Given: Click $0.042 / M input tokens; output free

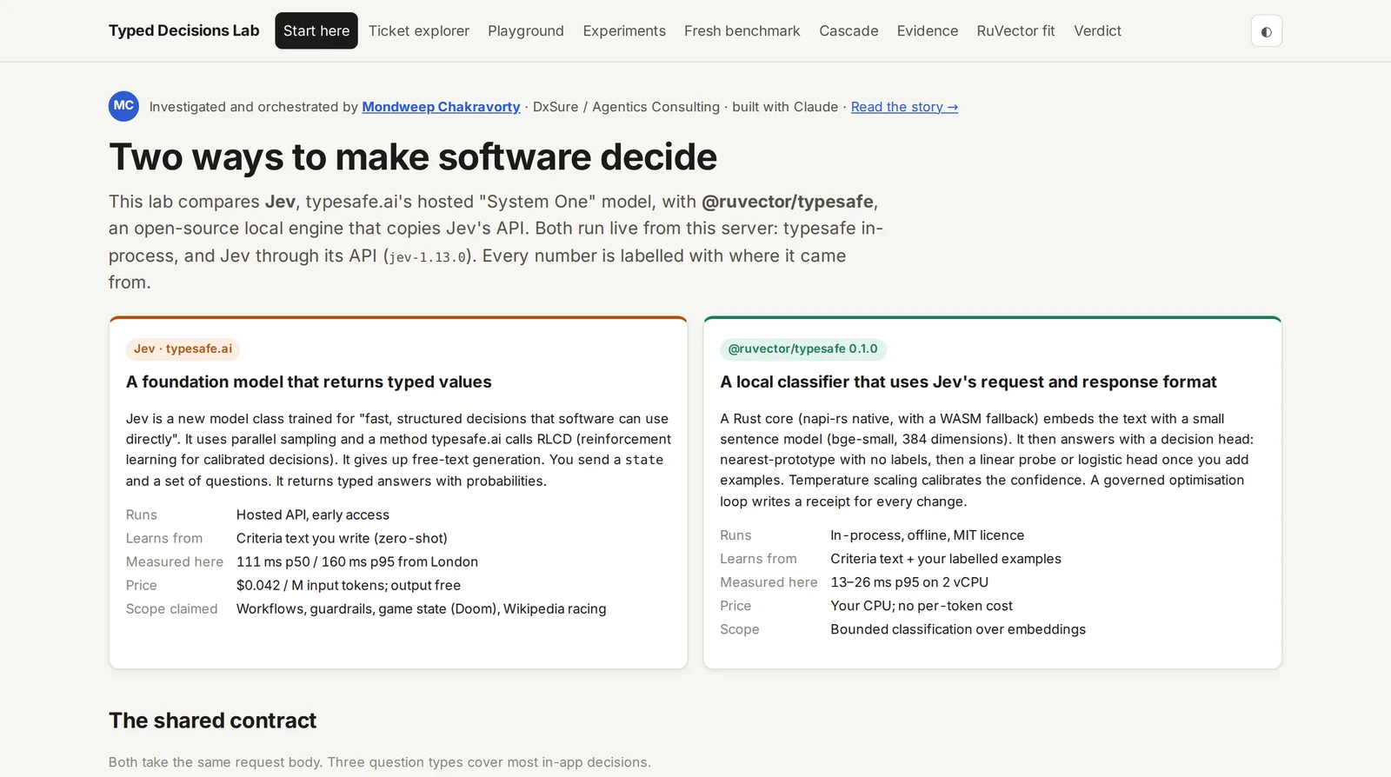Looking at the screenshot, I should pos(349,585).
